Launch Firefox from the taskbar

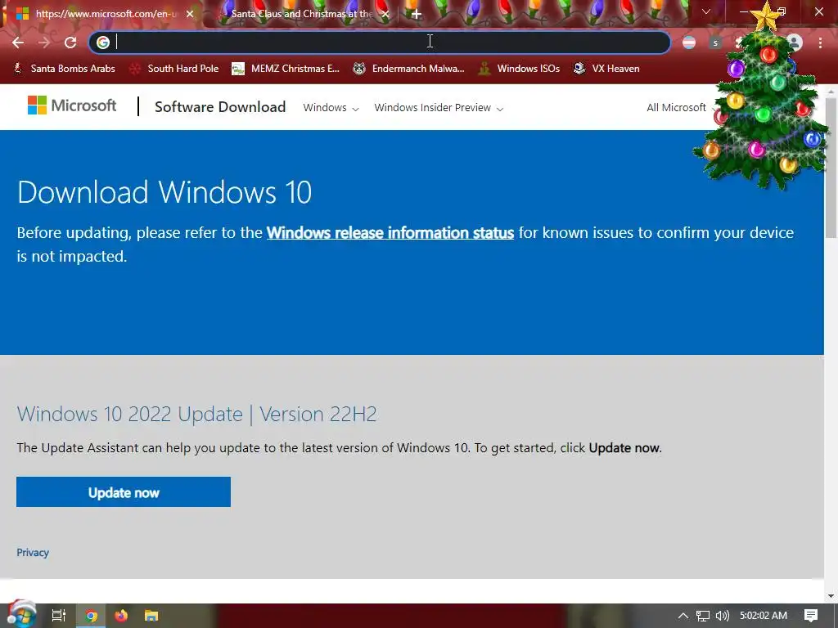(x=121, y=616)
